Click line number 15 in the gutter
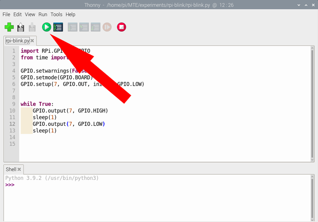 (x=12, y=144)
